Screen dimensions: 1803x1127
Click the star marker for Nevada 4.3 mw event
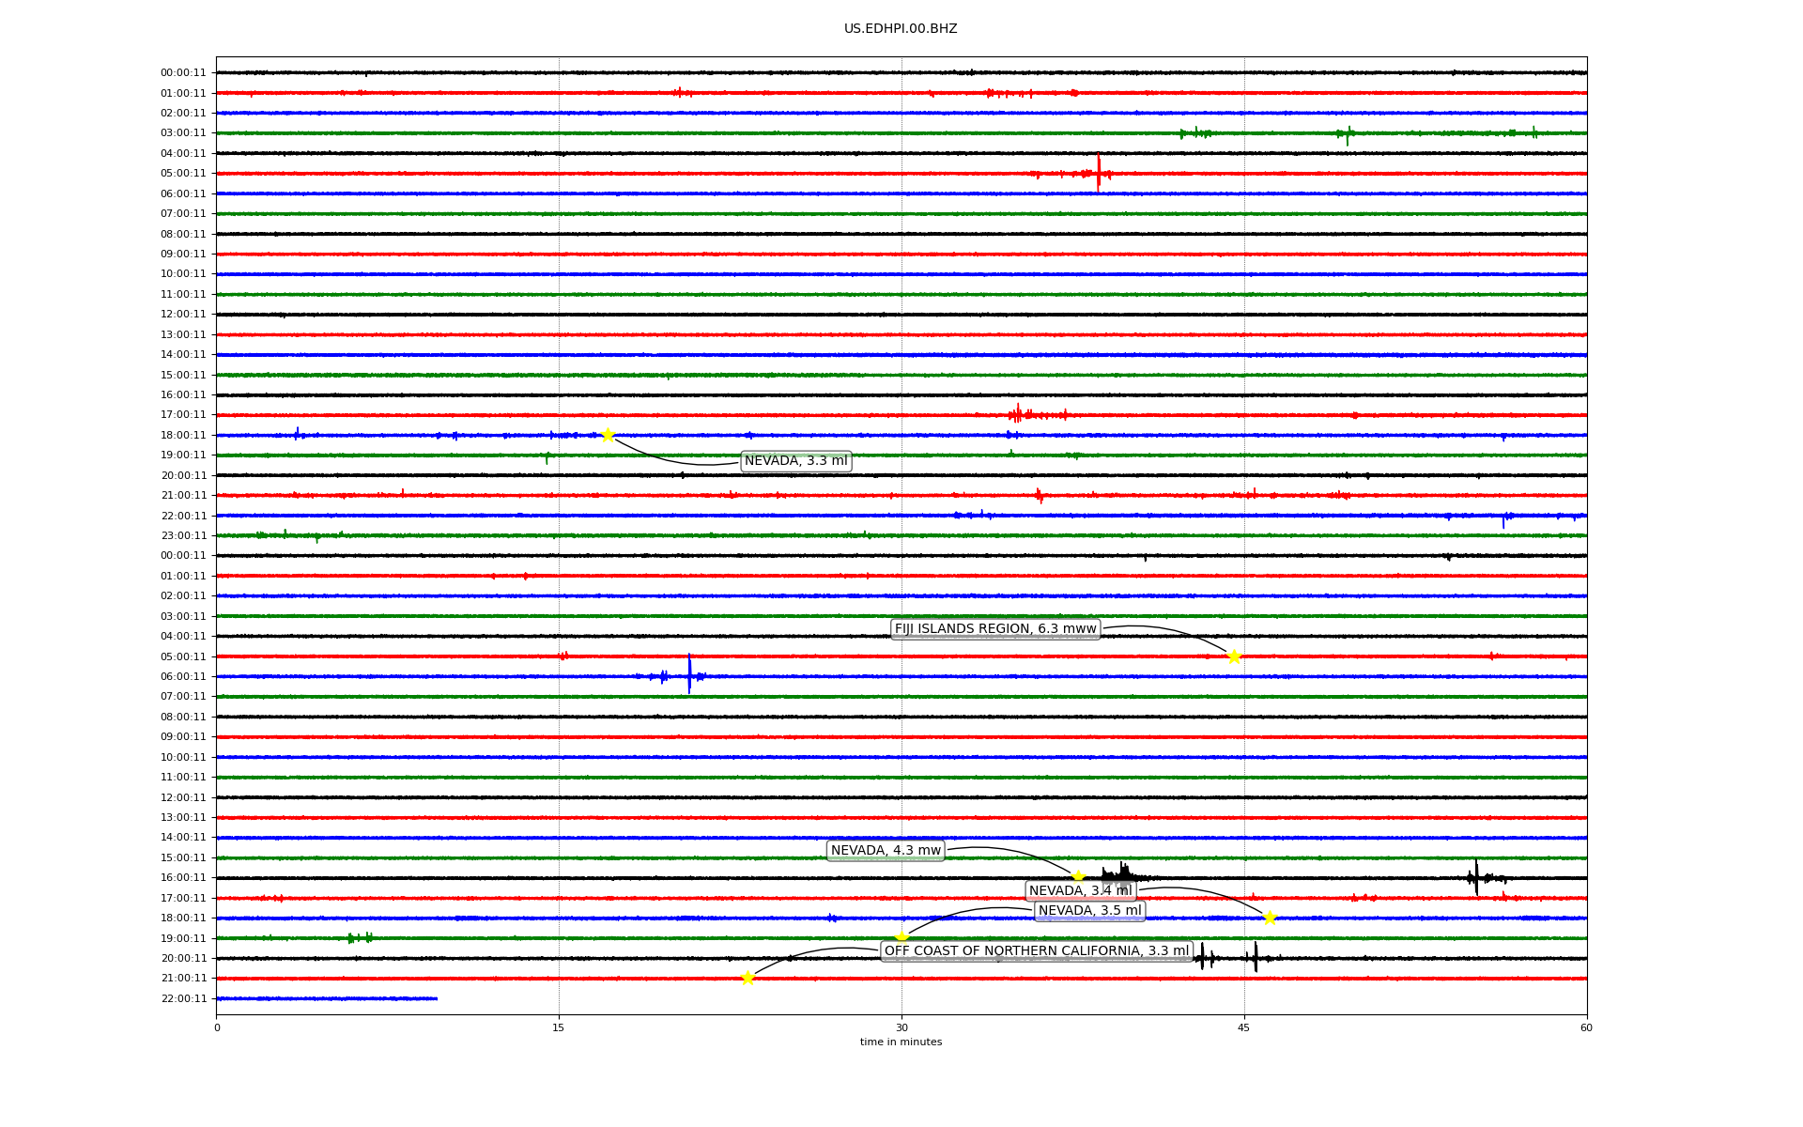pos(1078,877)
